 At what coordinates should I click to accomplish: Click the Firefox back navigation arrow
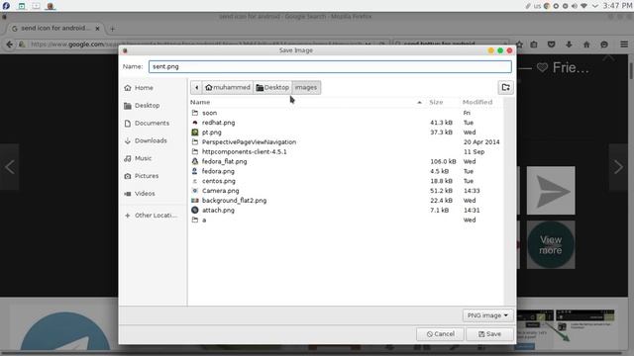(x=9, y=44)
